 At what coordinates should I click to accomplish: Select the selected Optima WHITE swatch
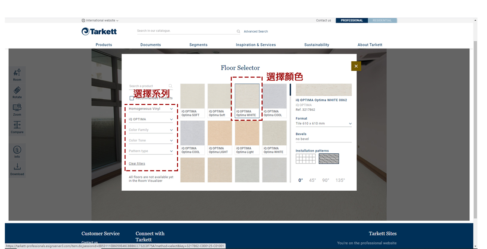[247, 101]
